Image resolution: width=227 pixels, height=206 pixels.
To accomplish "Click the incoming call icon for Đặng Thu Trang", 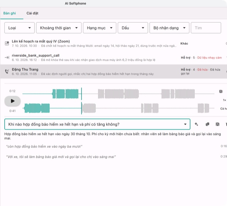I will pyautogui.click(x=7, y=71).
